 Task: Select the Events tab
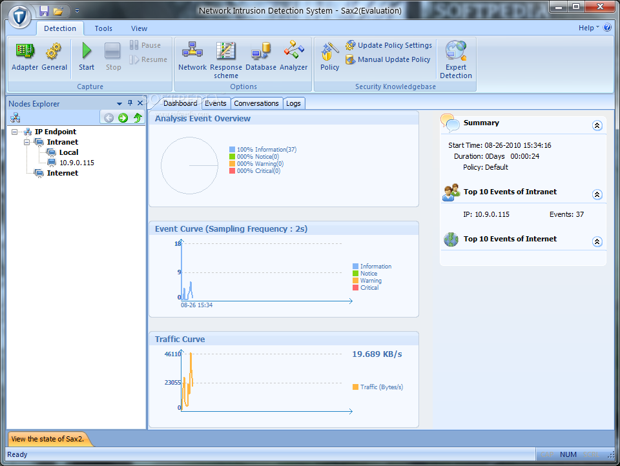pos(216,103)
